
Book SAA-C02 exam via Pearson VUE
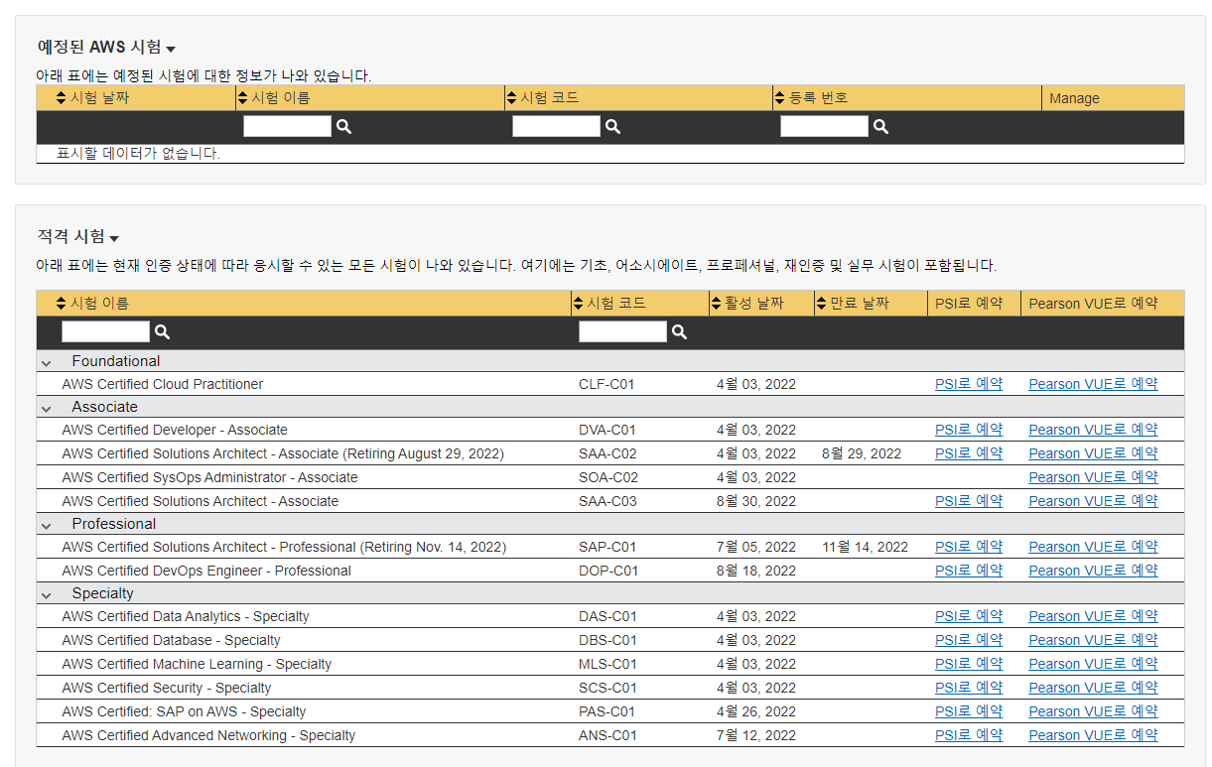pyautogui.click(x=1093, y=453)
